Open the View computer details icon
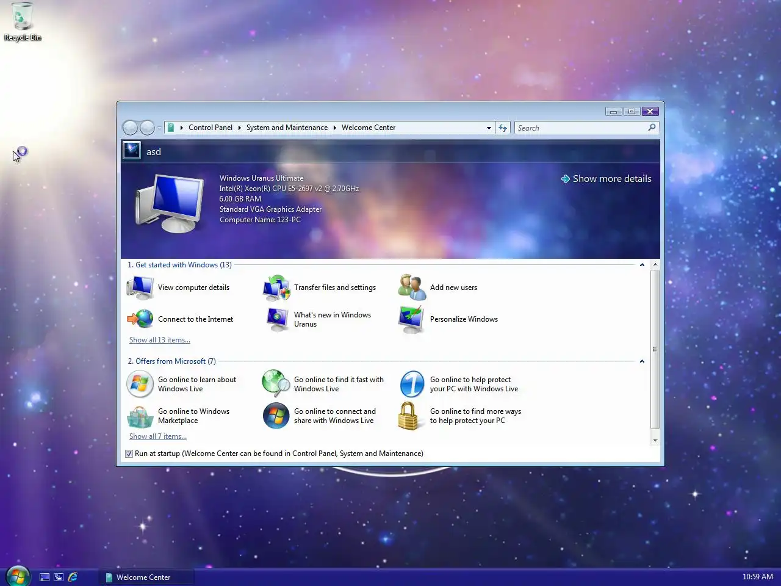 pos(140,288)
